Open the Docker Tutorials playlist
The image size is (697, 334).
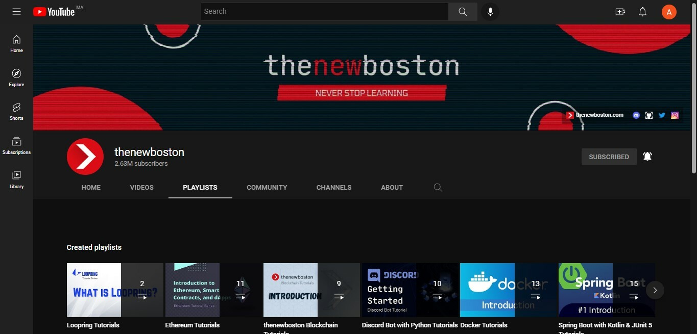coord(484,324)
